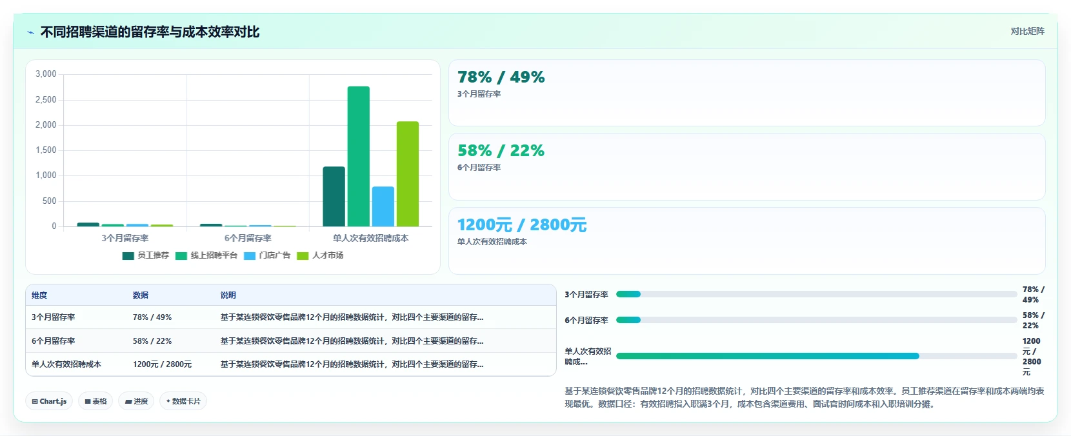This screenshot has height=436, width=1071.
Task: Click the 单人次有效招聘成本 progress bar
Action: point(816,356)
